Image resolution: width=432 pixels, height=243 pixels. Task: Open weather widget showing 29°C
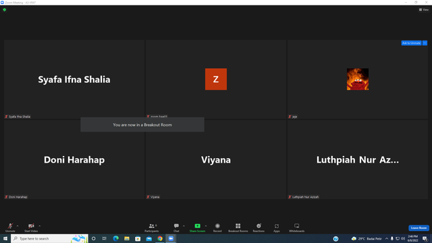[x=367, y=238]
